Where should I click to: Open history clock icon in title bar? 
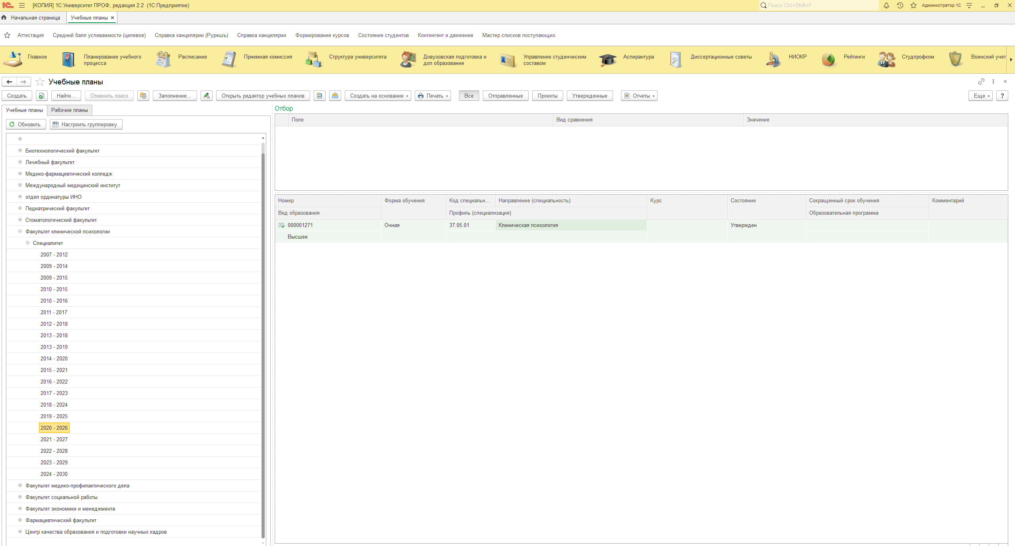(900, 6)
